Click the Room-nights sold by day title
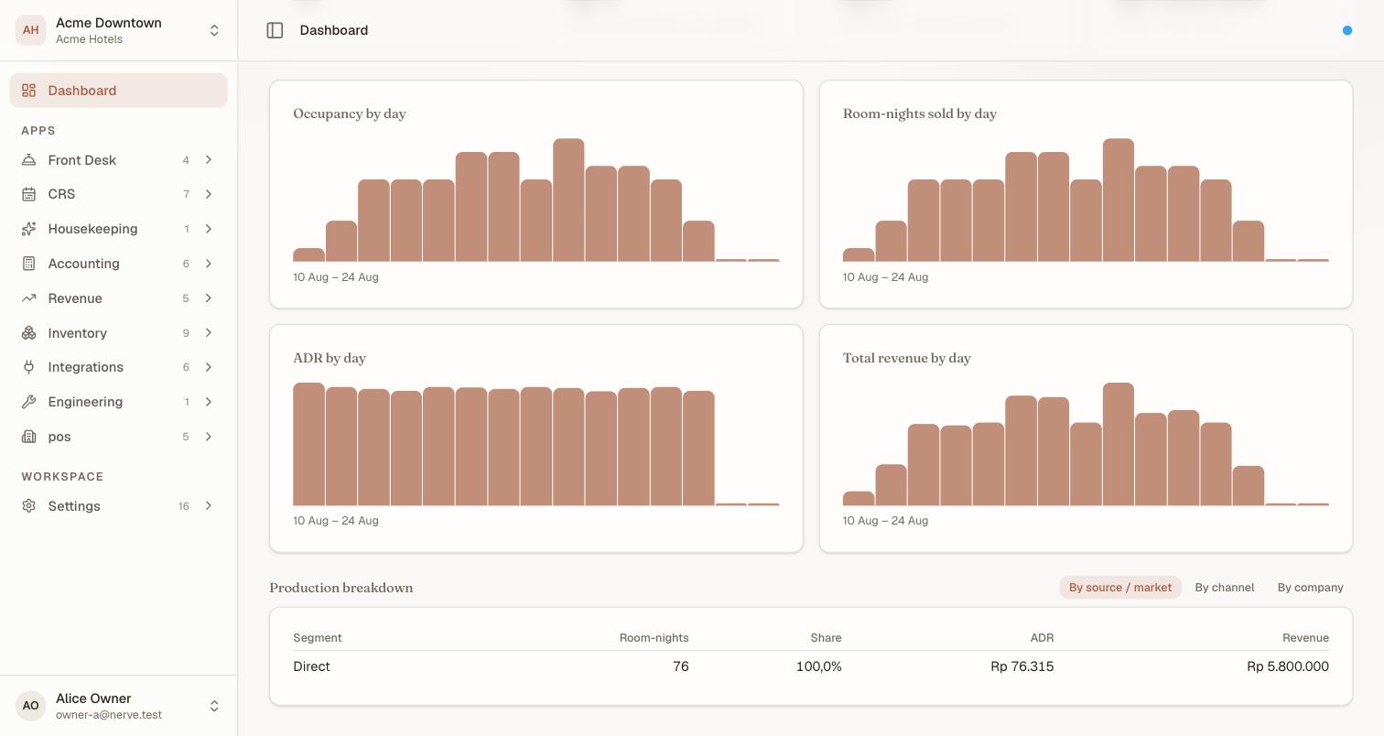The width and height of the screenshot is (1384, 736). tap(920, 114)
